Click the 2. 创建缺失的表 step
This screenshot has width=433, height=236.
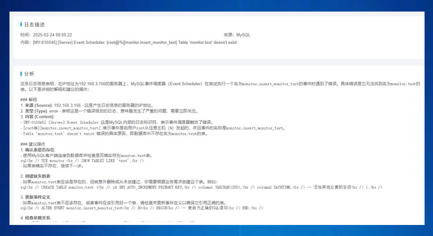click(36, 176)
